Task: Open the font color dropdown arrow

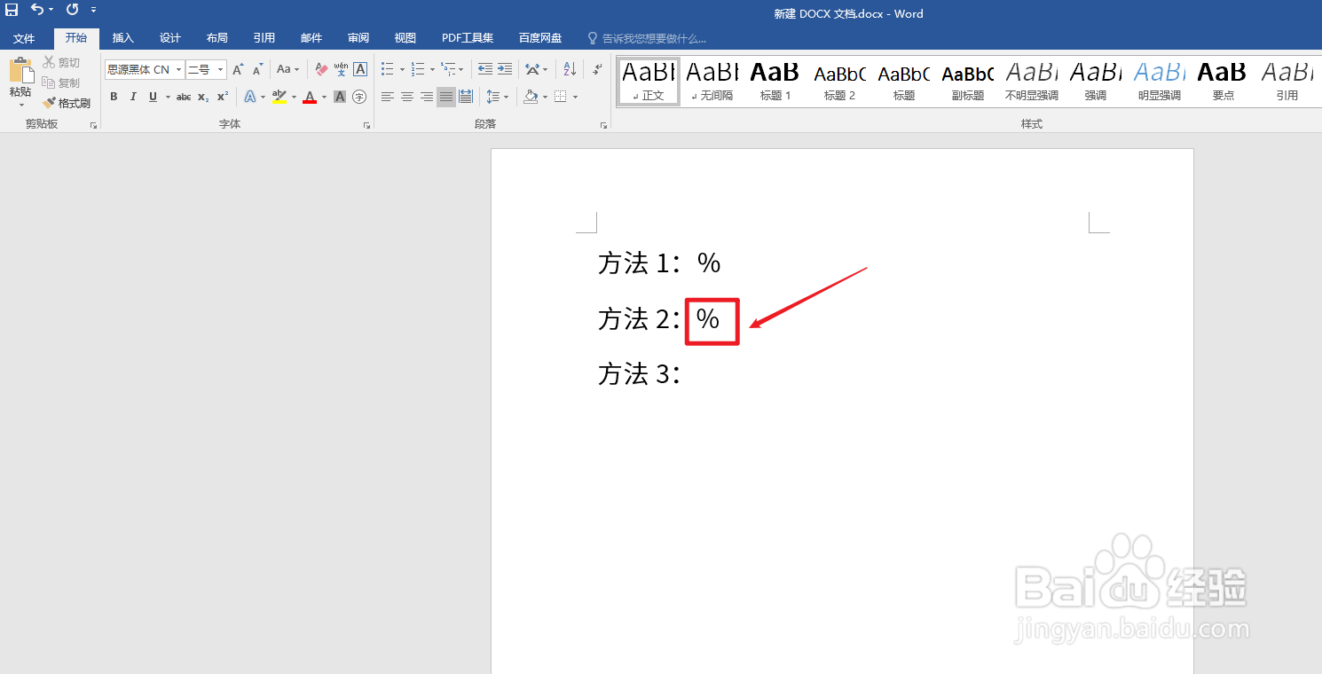Action: pyautogui.click(x=323, y=97)
